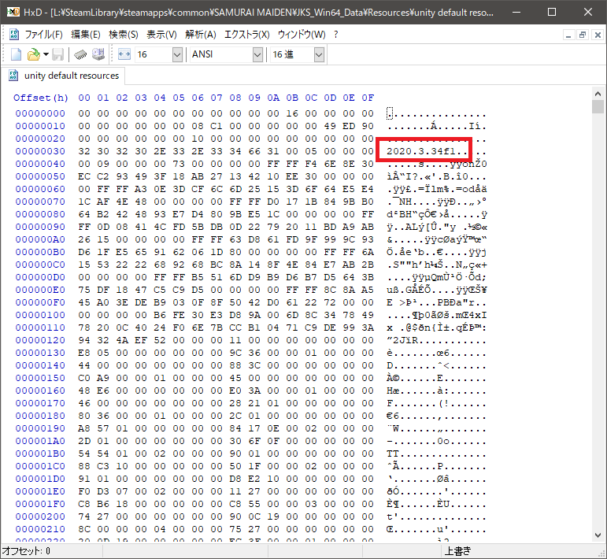Image resolution: width=607 pixels, height=559 pixels.
Task: Expand the open-file recent list arrow
Action: click(46, 54)
